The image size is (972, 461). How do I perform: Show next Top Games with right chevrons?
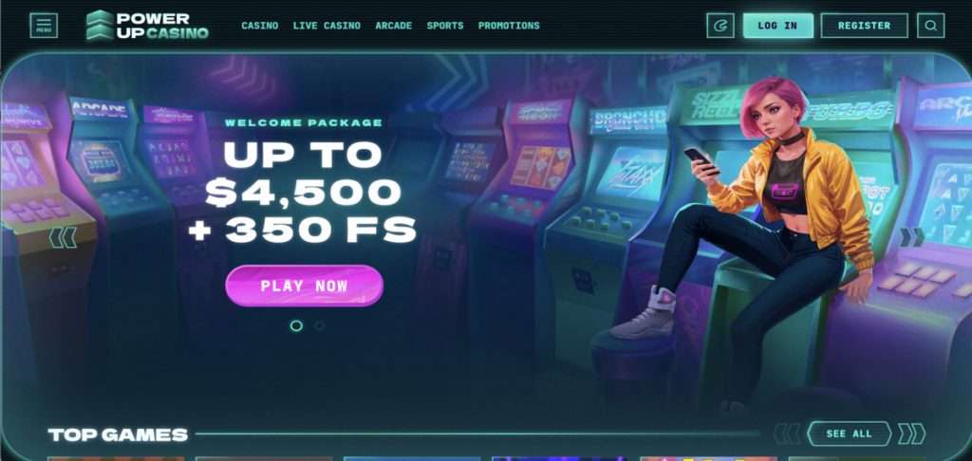[x=911, y=433]
